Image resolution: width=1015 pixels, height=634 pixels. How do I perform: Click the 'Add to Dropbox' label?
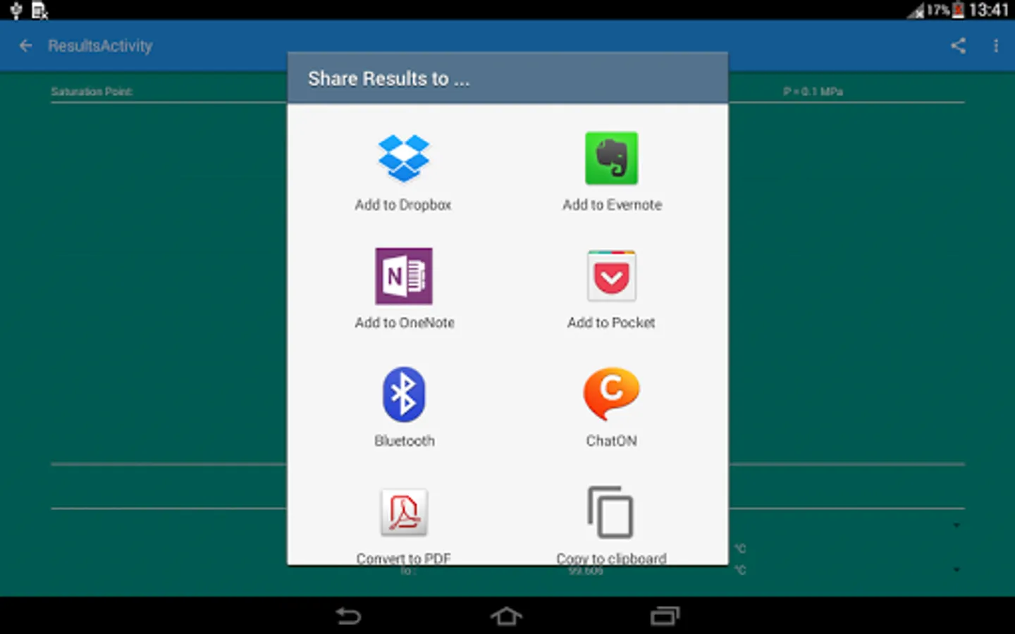point(403,205)
